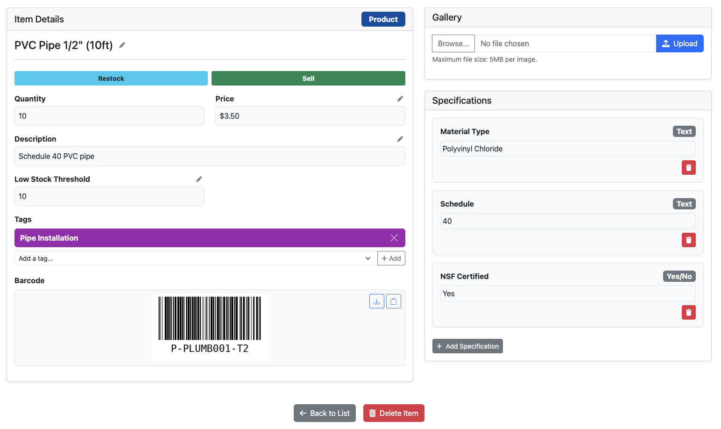Click the Product badge in Item Details header
Screen dimensions: 721x429
[x=383, y=19]
